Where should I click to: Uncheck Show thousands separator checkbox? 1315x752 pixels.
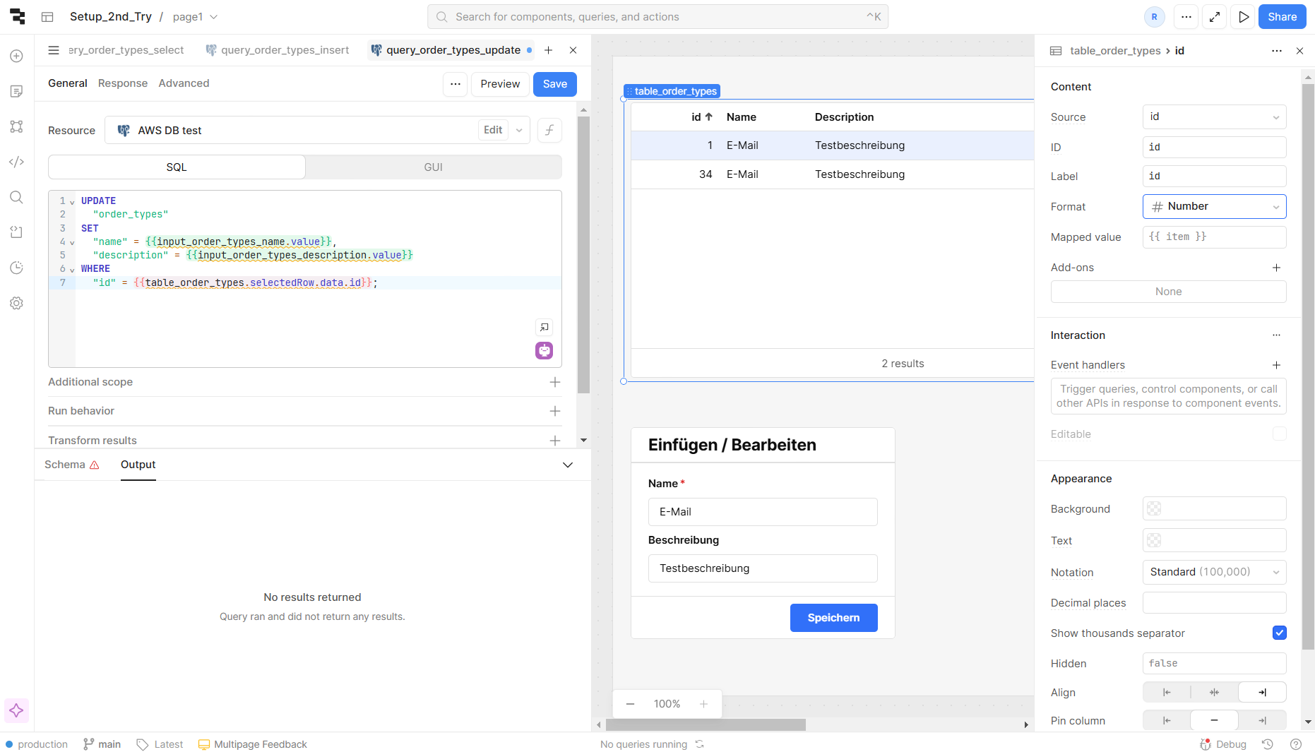(x=1279, y=633)
